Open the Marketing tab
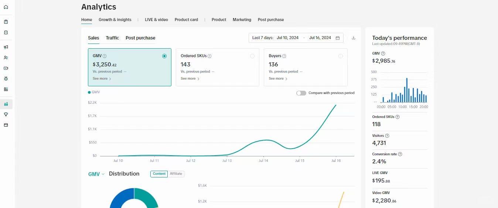The height and width of the screenshot is (208, 498). [x=242, y=20]
